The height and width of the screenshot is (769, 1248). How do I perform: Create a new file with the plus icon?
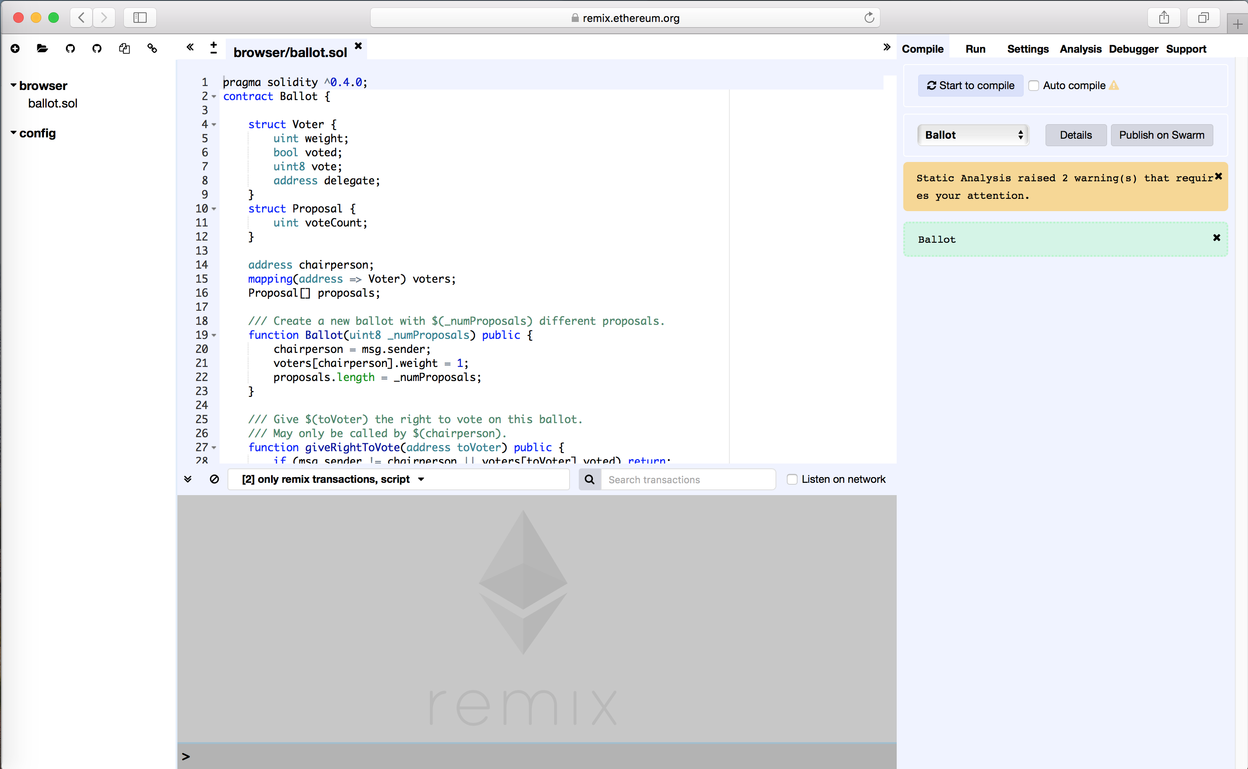[15, 48]
